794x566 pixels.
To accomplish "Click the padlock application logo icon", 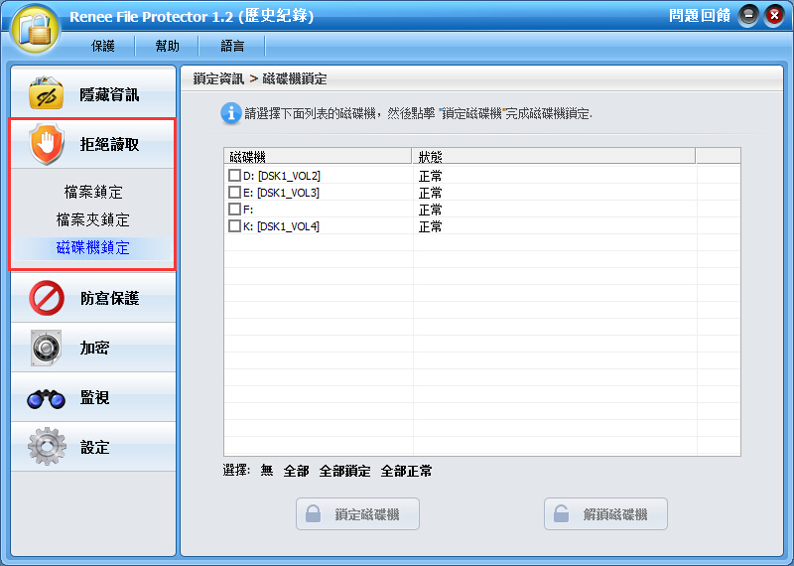I will click(35, 29).
